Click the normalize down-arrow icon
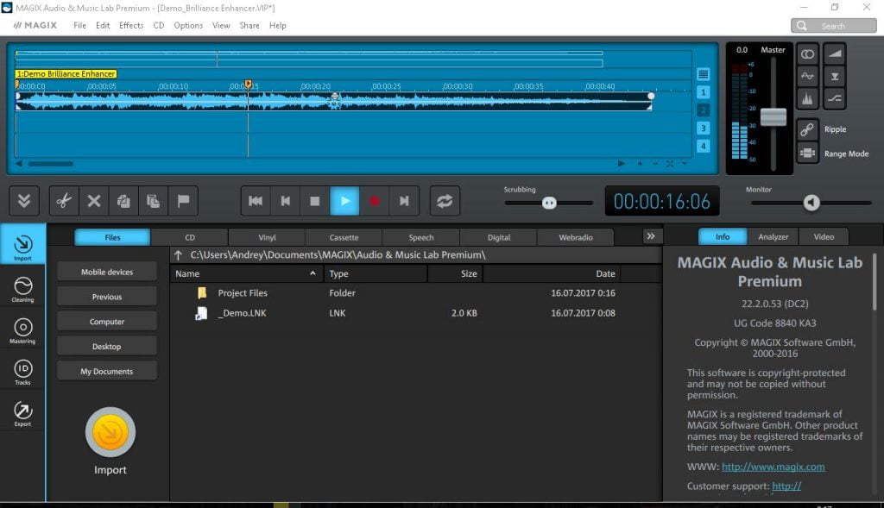 coord(835,76)
